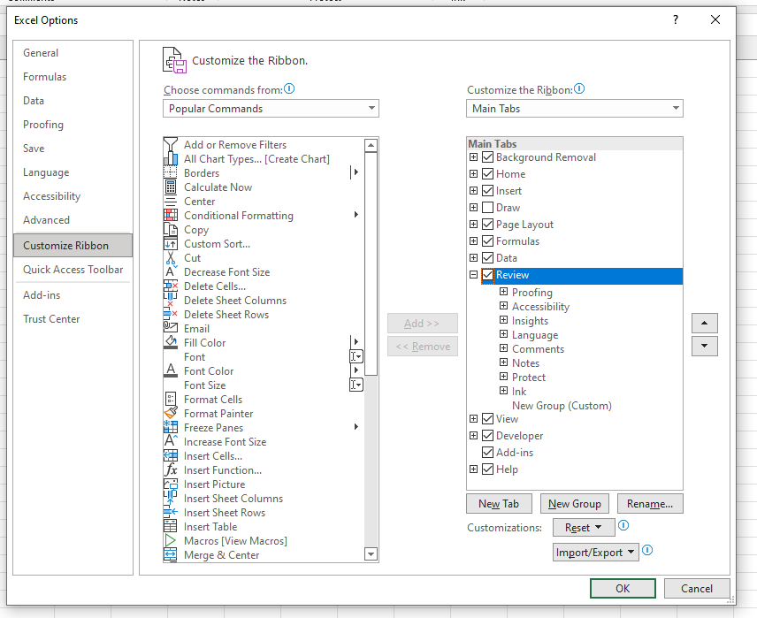This screenshot has height=618, width=757.
Task: Open the Main Tabs dropdown
Action: 575,108
